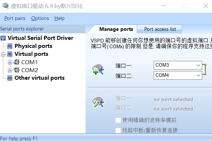Select COM2 in the tree
212x141 pixels.
click(x=30, y=70)
